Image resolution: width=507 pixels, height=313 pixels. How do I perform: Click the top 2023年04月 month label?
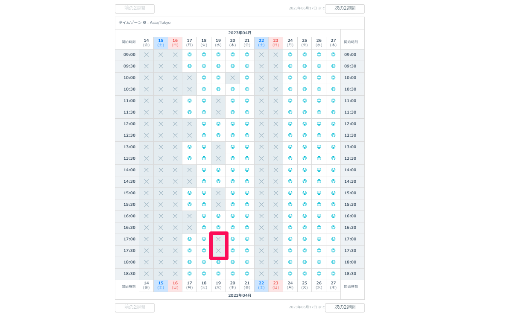[240, 32]
